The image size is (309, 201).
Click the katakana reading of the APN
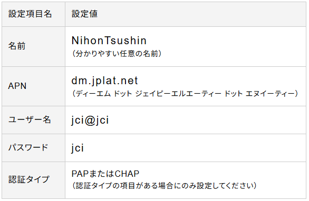[185, 94]
